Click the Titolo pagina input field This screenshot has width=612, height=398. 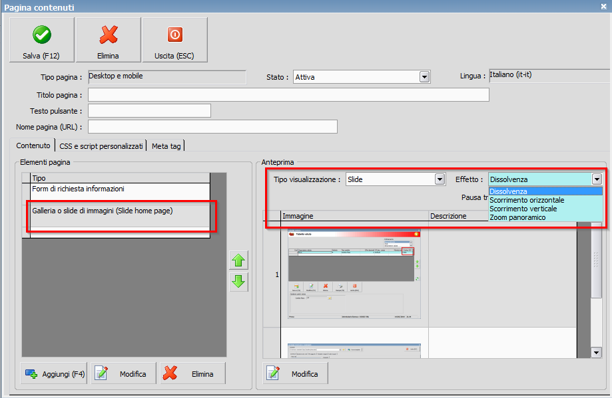pos(288,94)
